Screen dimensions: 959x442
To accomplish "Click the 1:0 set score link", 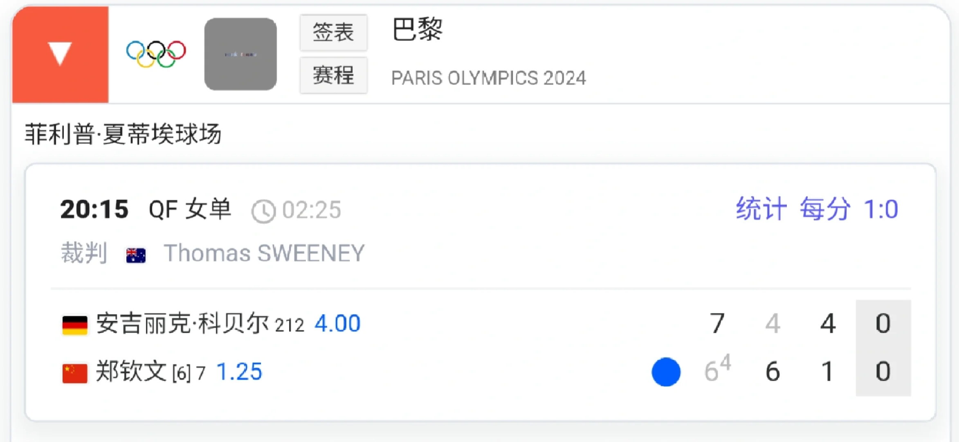I will [x=881, y=209].
